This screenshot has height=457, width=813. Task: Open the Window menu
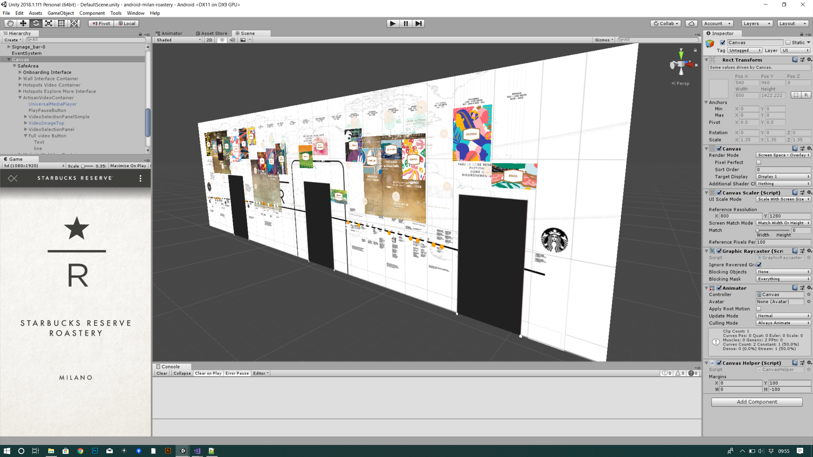136,13
